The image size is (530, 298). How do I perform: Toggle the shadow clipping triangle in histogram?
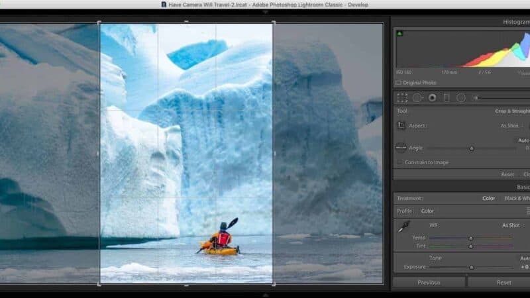(400, 33)
